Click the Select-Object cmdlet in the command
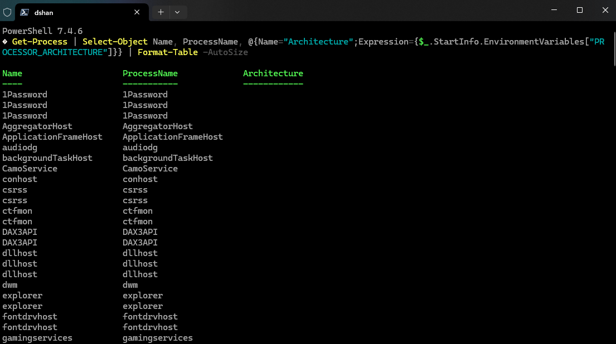This screenshot has width=616, height=344. pyautogui.click(x=115, y=42)
